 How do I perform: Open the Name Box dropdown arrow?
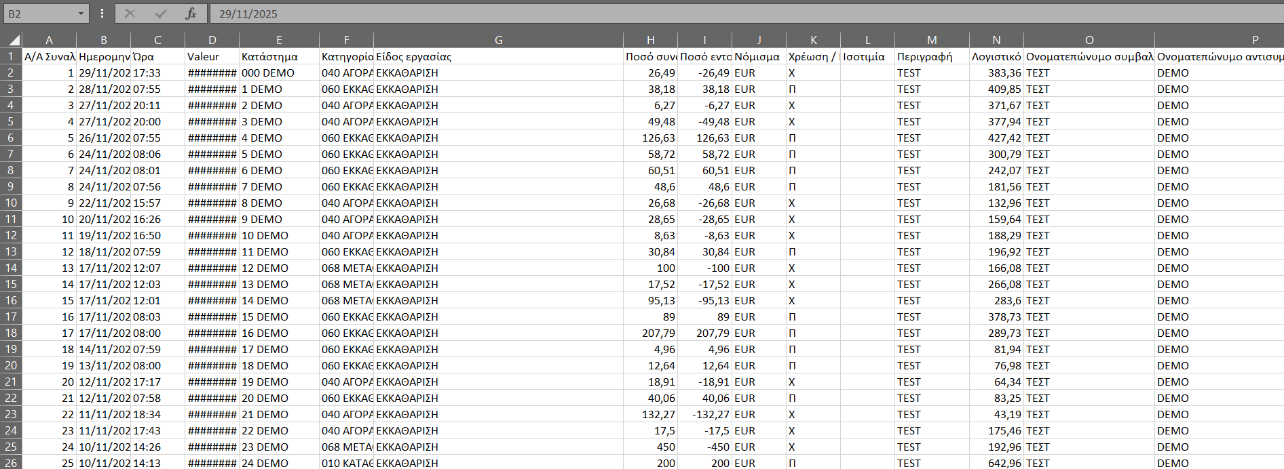(81, 14)
